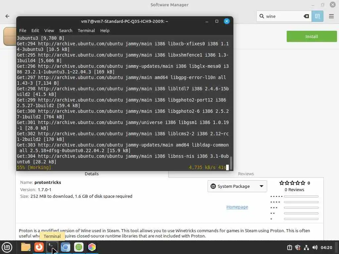Toggle search in descriptions button
This screenshot has width=339, height=254.
click(317, 16)
